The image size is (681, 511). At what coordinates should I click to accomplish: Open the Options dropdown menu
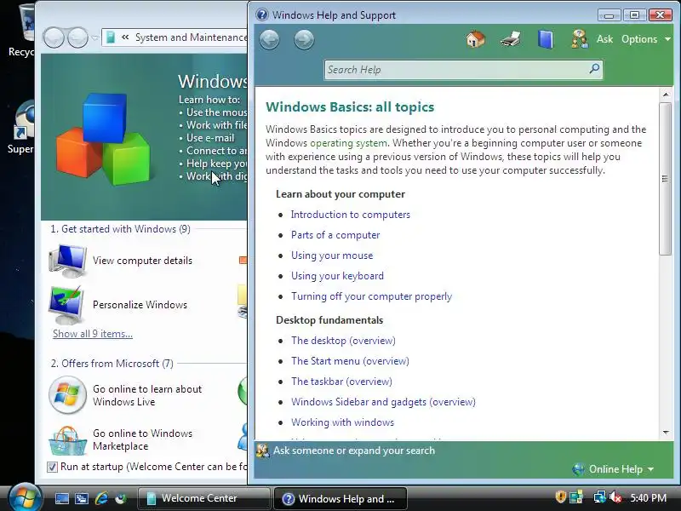click(646, 39)
